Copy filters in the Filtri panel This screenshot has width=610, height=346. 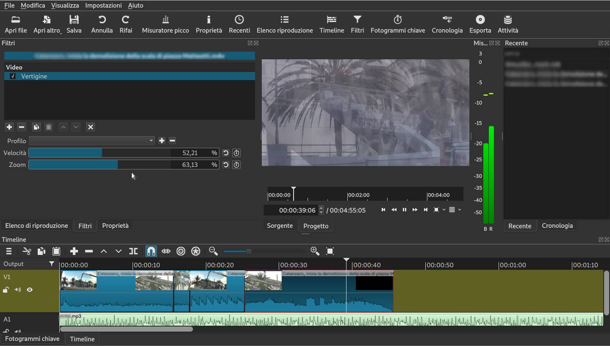[36, 127]
